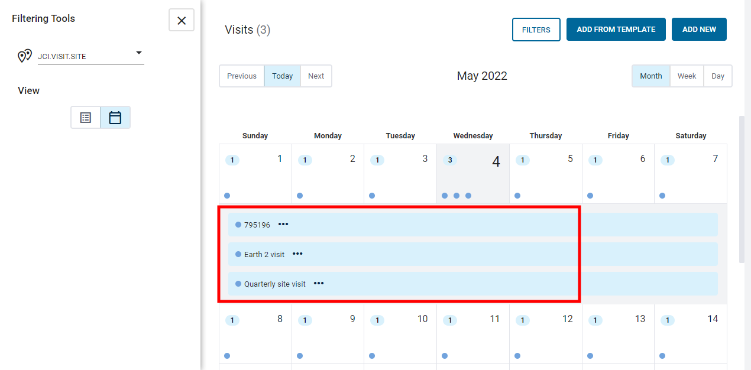The height and width of the screenshot is (370, 751).
Task: Click visit count badge on May 2
Action: (305, 160)
